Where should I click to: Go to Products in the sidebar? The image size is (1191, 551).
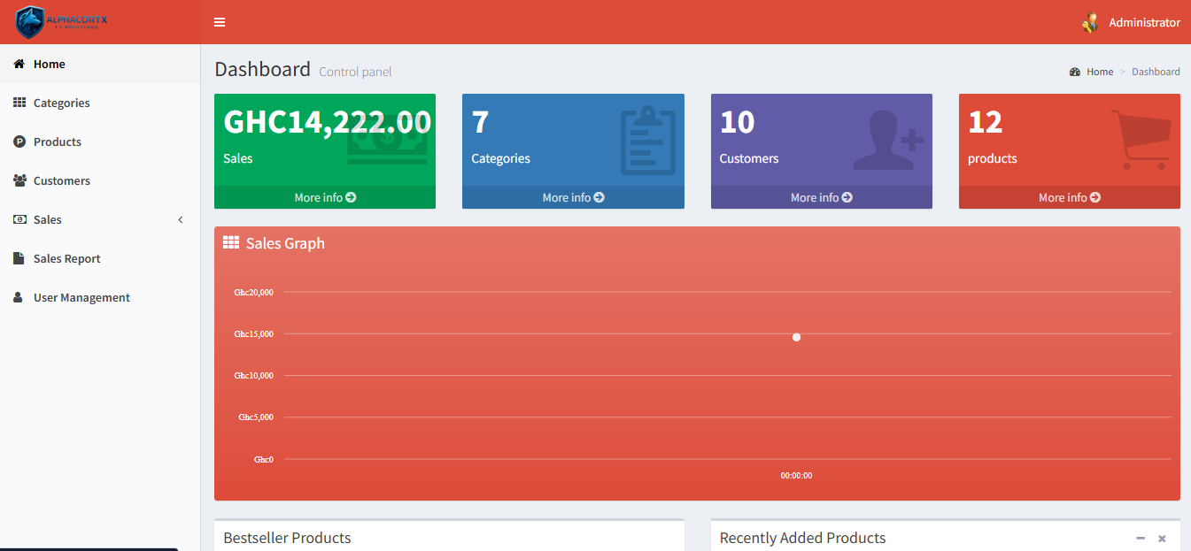pyautogui.click(x=100, y=142)
